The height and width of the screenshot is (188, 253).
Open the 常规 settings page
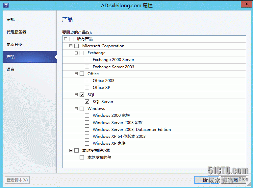[11, 19]
